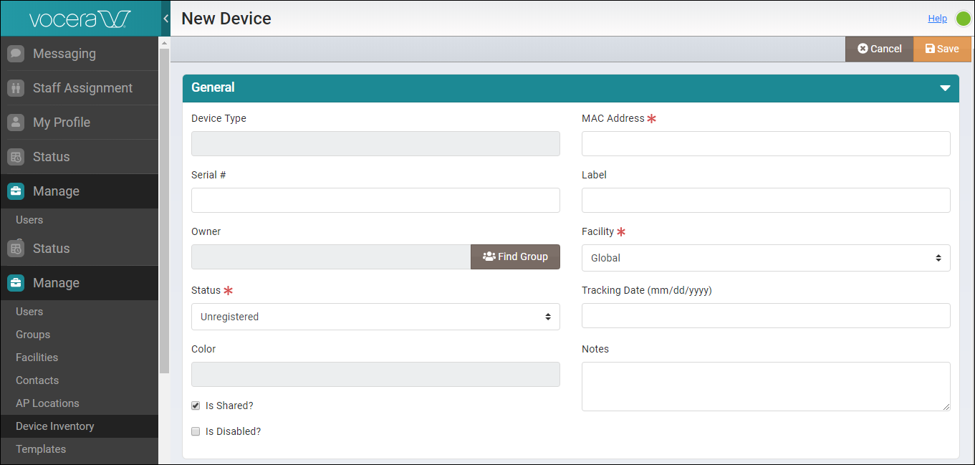
Task: Click the green status circle indicator
Action: 963,19
